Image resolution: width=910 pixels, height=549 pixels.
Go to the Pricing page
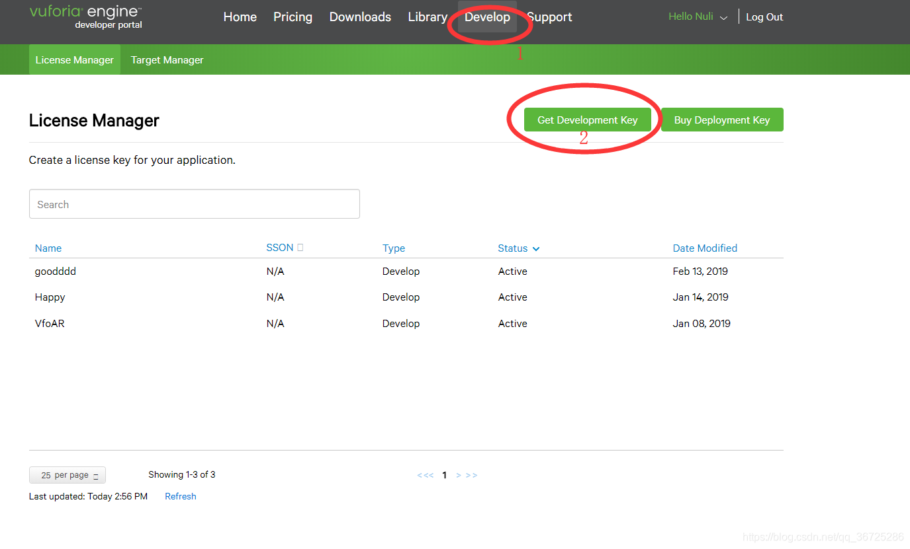[293, 17]
